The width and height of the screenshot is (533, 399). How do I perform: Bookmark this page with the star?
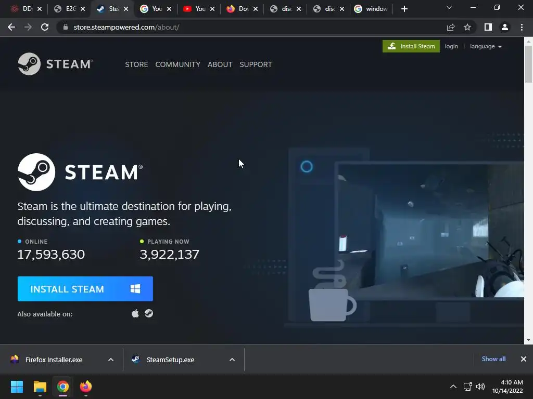pyautogui.click(x=467, y=27)
